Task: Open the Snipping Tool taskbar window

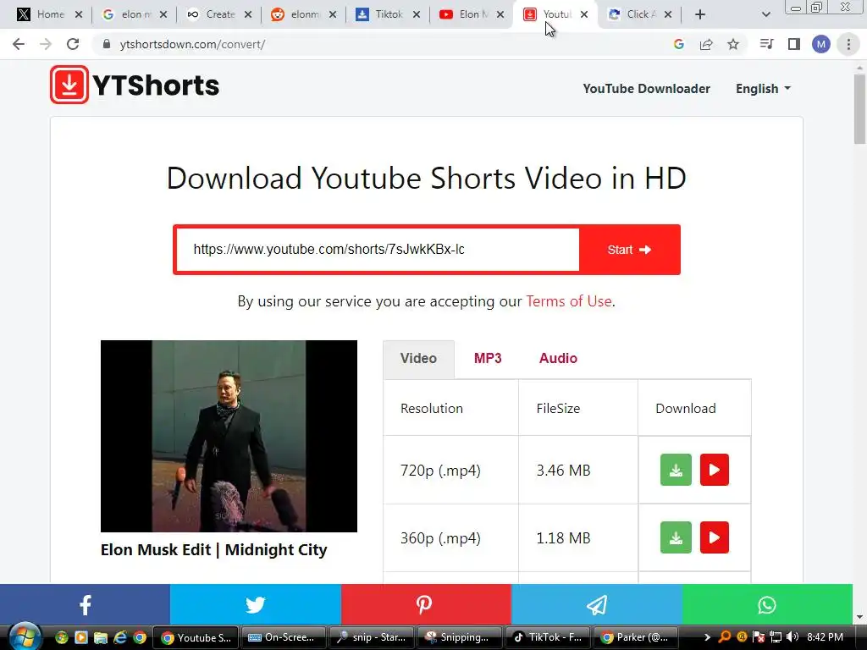Action: pos(459,637)
